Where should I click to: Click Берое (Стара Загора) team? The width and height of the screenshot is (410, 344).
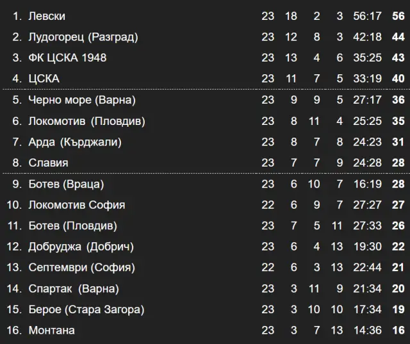click(x=86, y=309)
